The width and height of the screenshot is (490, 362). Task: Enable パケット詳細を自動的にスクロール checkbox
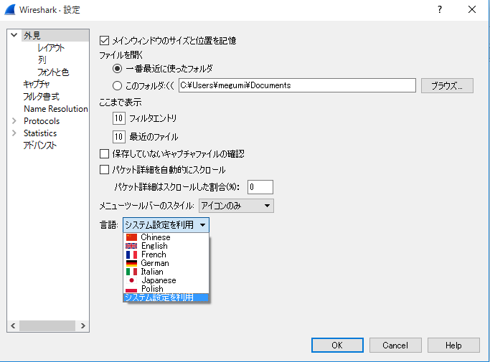point(104,170)
